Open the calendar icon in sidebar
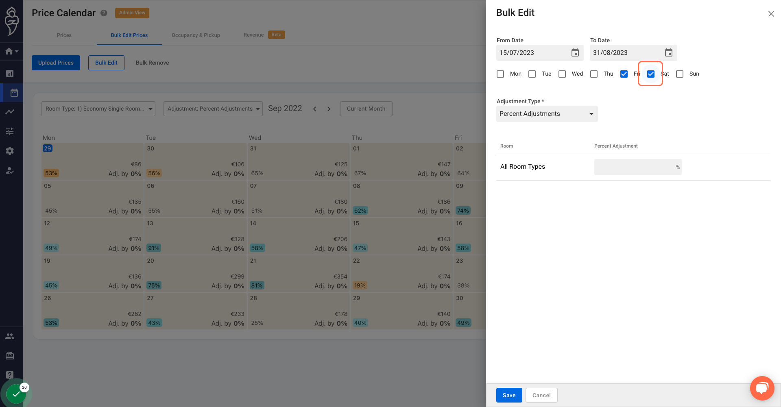This screenshot has height=407, width=781. pyautogui.click(x=14, y=93)
